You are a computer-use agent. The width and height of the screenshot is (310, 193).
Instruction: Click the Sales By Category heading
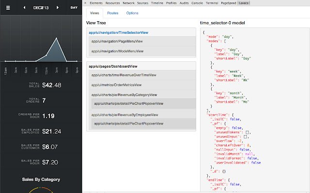pyautogui.click(x=41, y=179)
